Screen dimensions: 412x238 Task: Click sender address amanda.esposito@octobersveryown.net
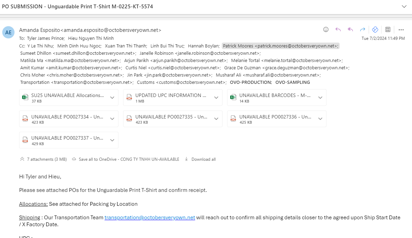coord(111,30)
